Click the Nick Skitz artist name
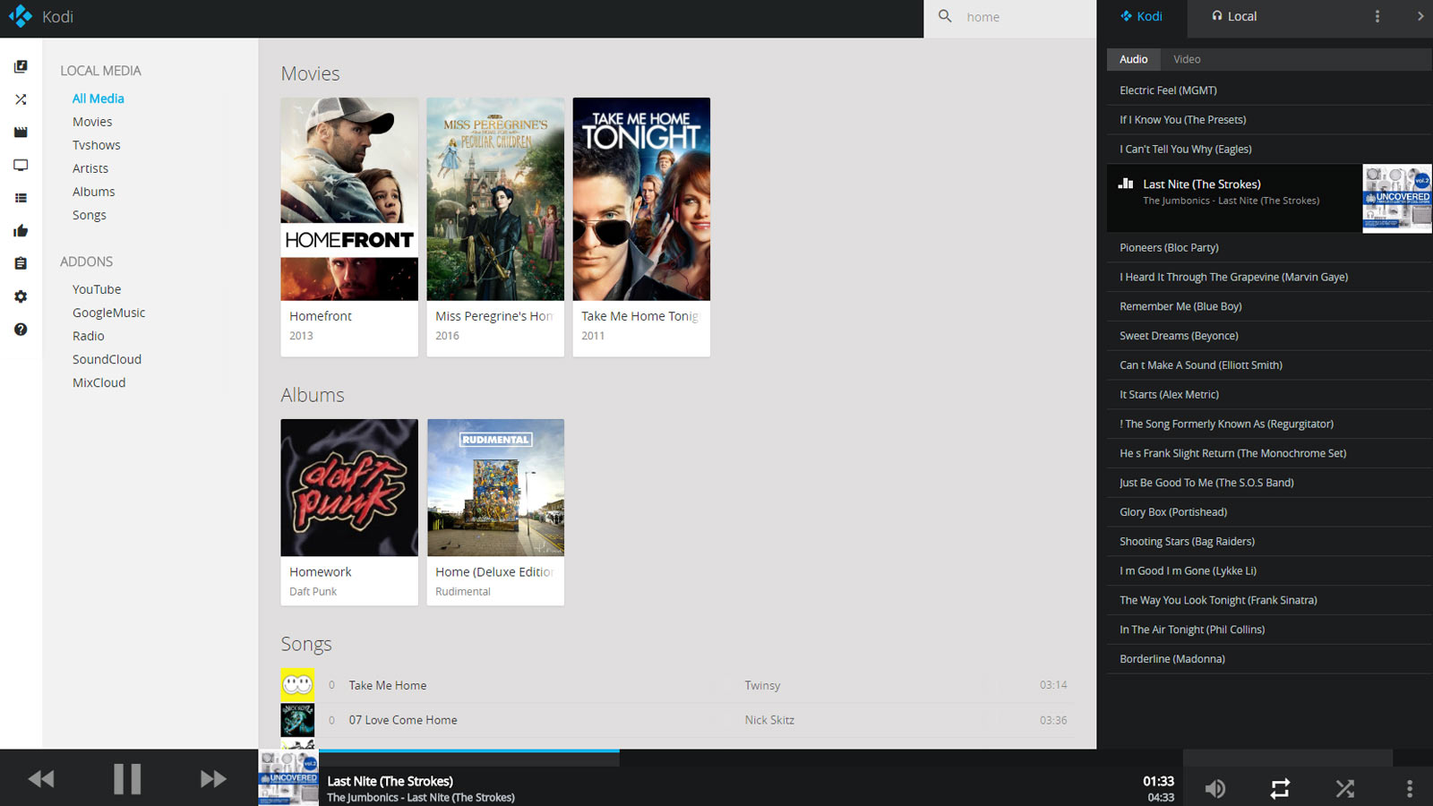The height and width of the screenshot is (806, 1433). tap(769, 720)
